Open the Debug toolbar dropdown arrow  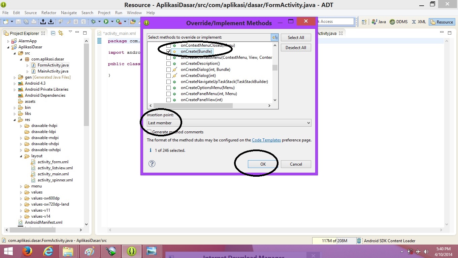(x=99, y=21)
